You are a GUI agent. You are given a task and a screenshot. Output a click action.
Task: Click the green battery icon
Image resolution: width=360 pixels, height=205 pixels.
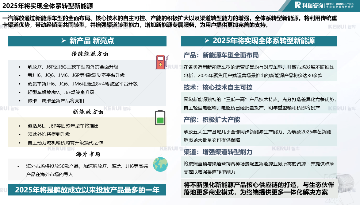(160, 118)
